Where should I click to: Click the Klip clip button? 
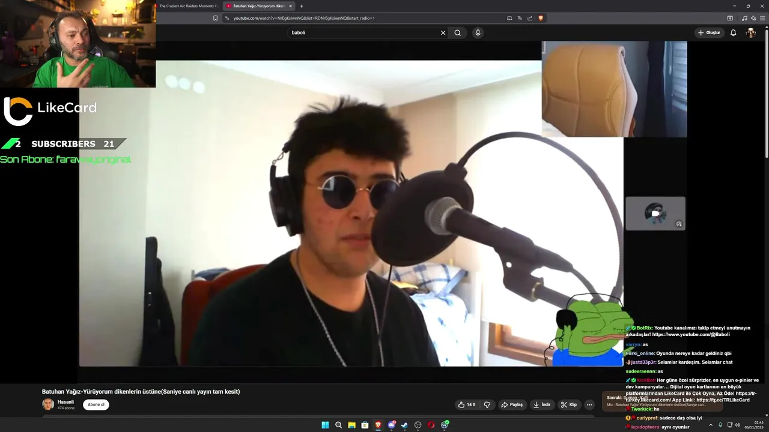pyautogui.click(x=569, y=404)
